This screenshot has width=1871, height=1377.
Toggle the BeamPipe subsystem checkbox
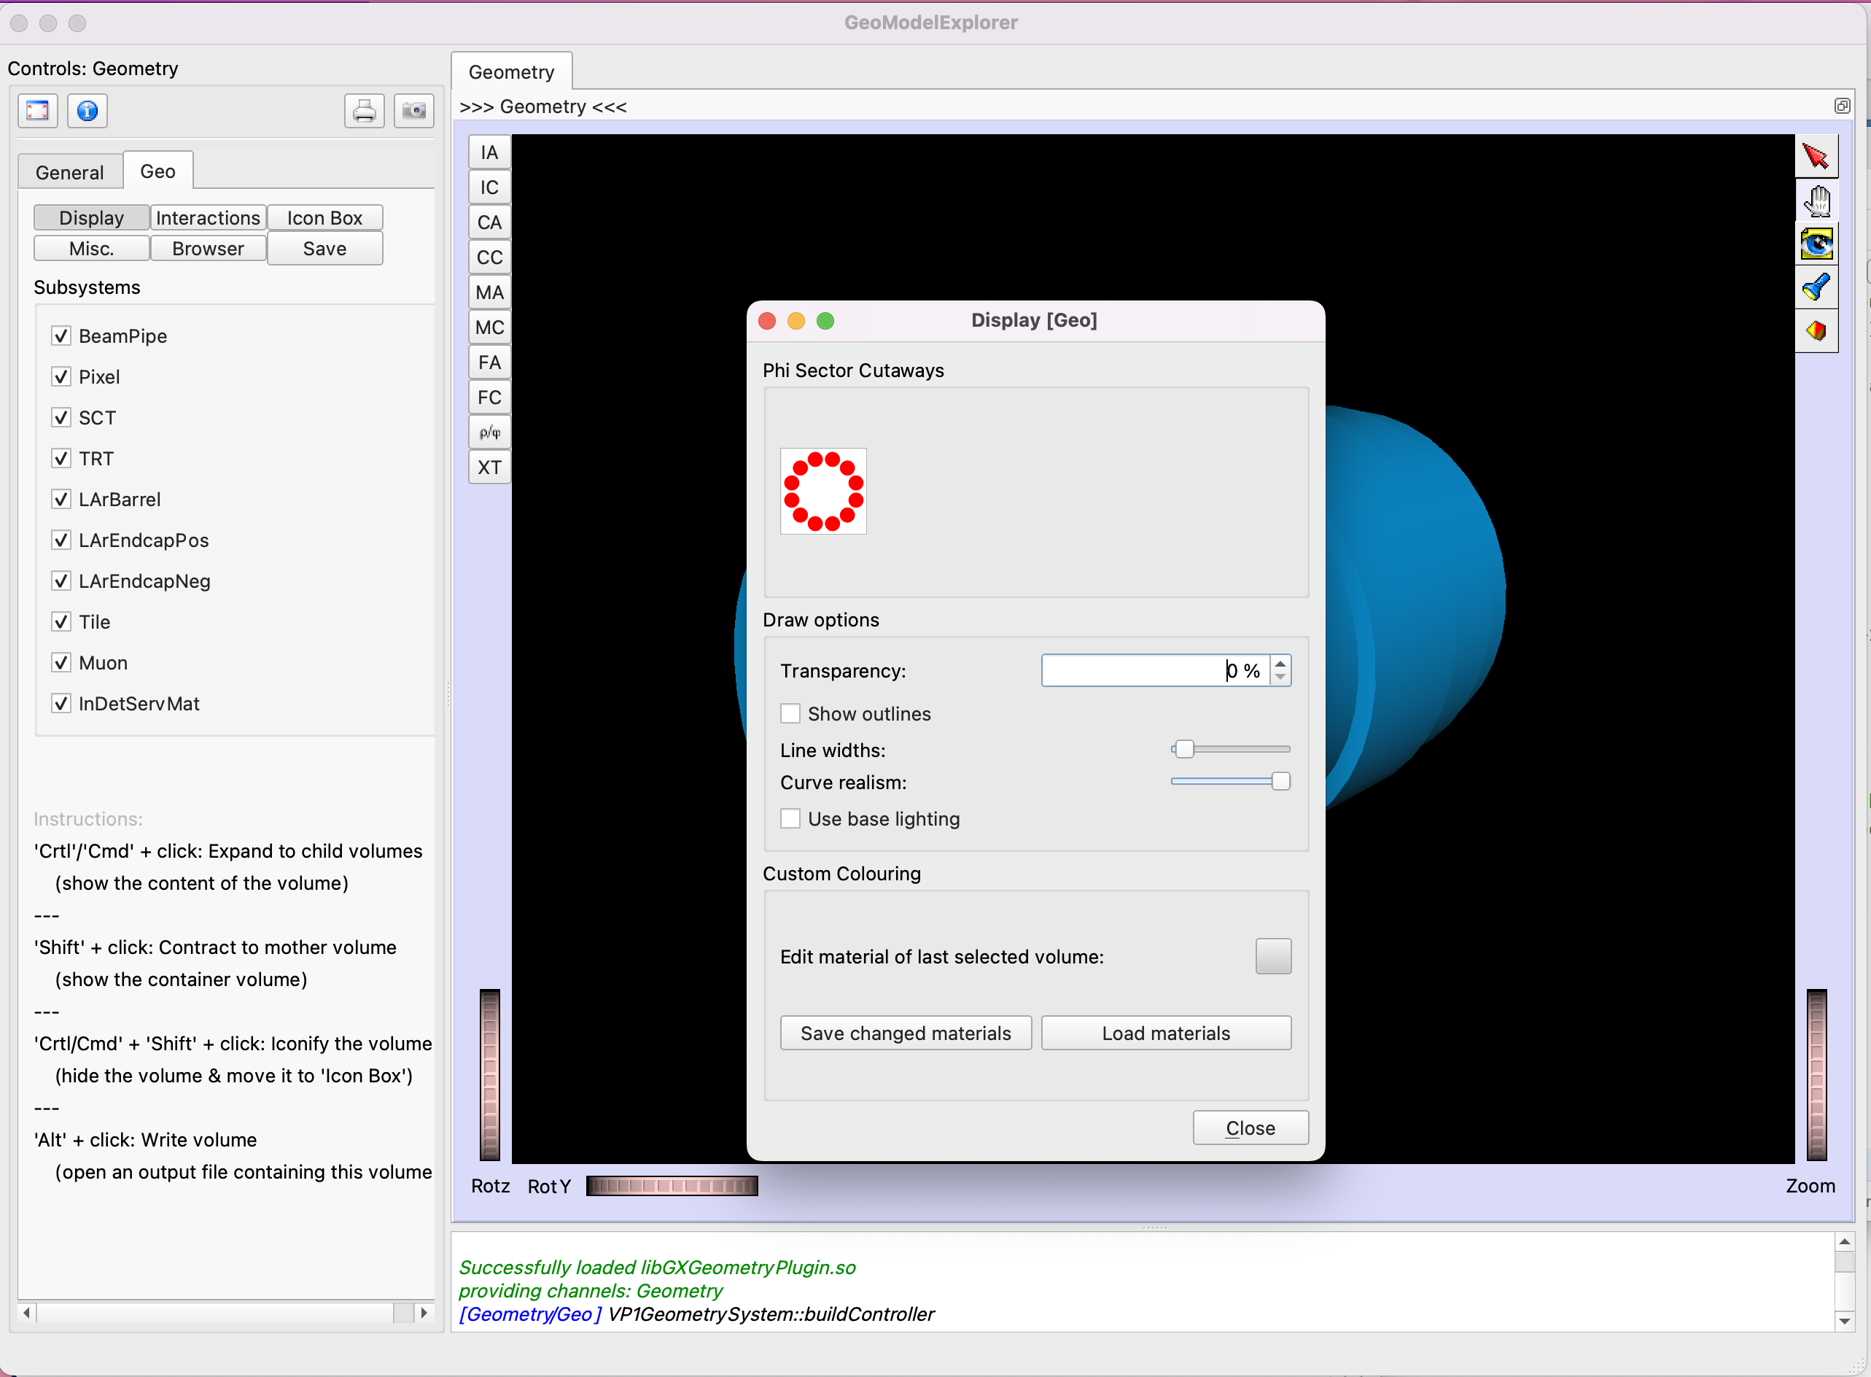(61, 336)
